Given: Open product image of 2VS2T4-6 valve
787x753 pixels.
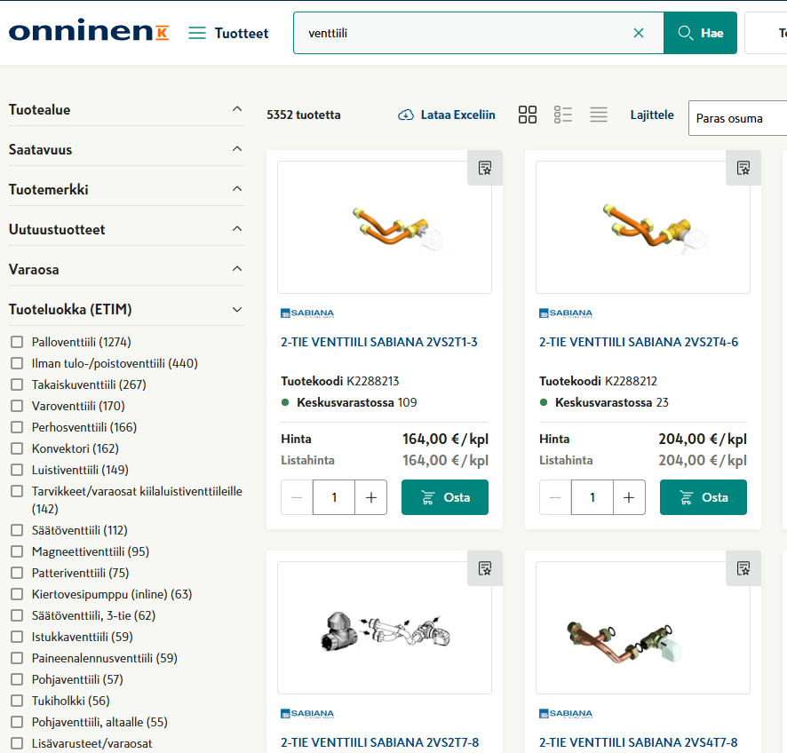Looking at the screenshot, I should click(643, 227).
